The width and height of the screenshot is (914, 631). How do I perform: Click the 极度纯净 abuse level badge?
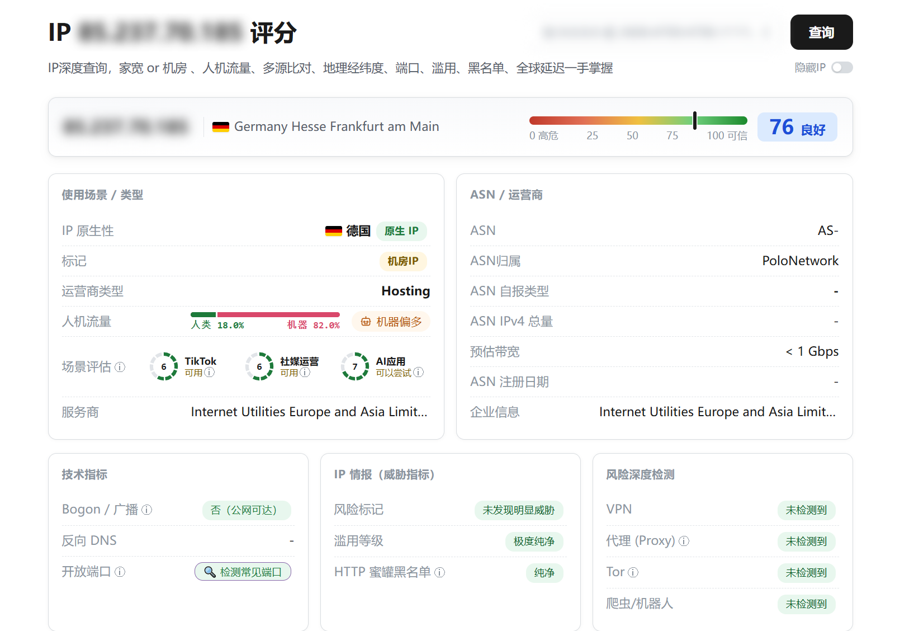click(x=534, y=541)
